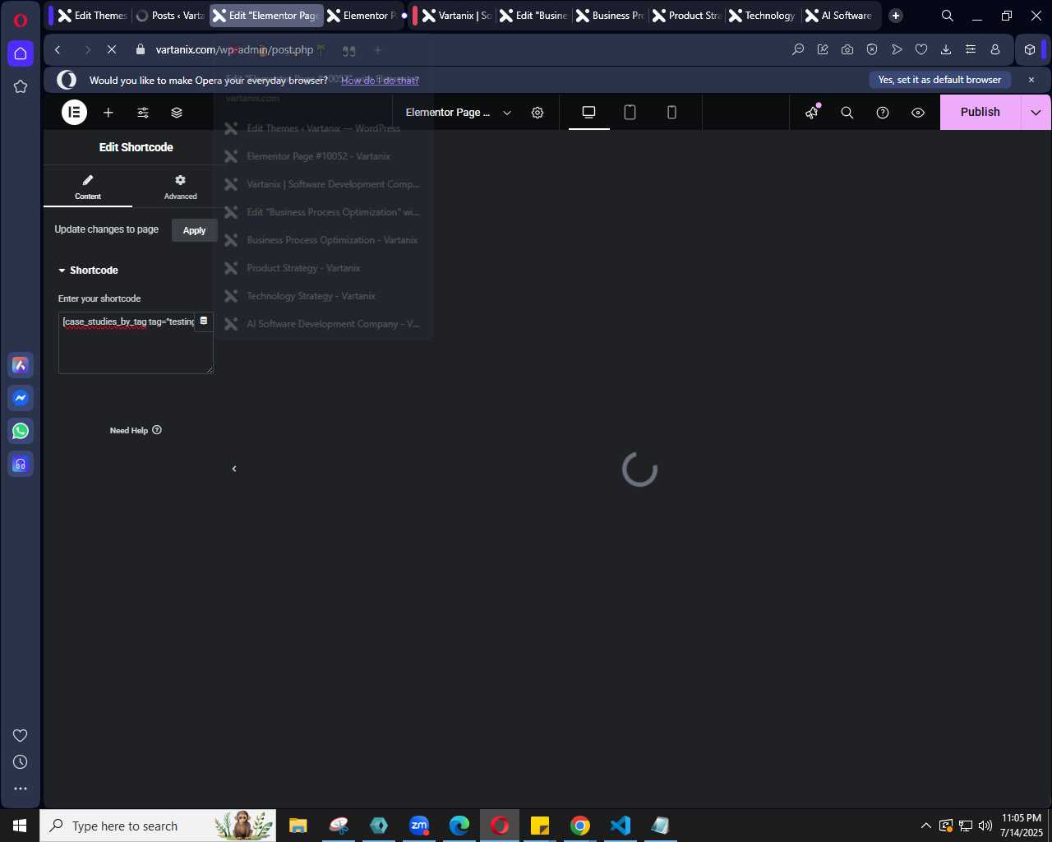Open the Opera snapshot camera icon
1052x842 pixels.
[847, 50]
